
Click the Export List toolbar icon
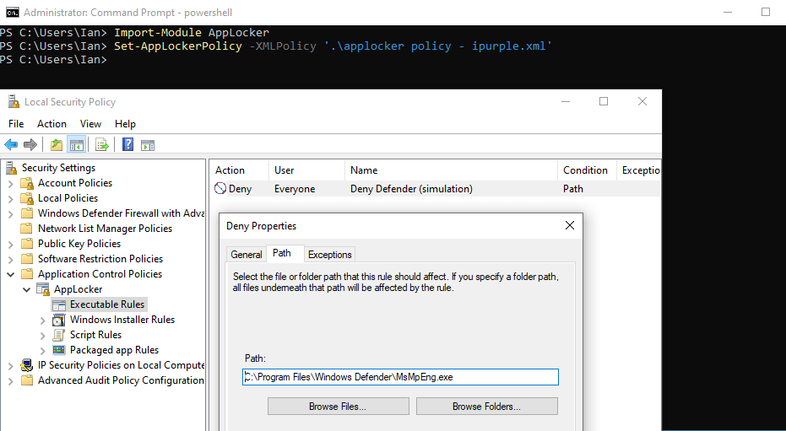(102, 144)
